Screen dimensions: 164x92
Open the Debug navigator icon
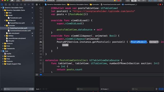tap(25, 5)
